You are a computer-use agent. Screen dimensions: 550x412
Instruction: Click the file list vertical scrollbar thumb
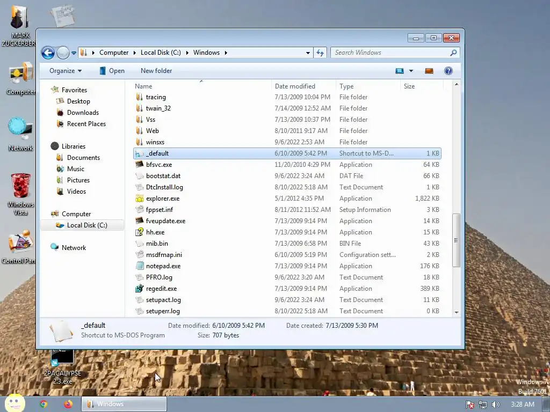click(x=456, y=240)
